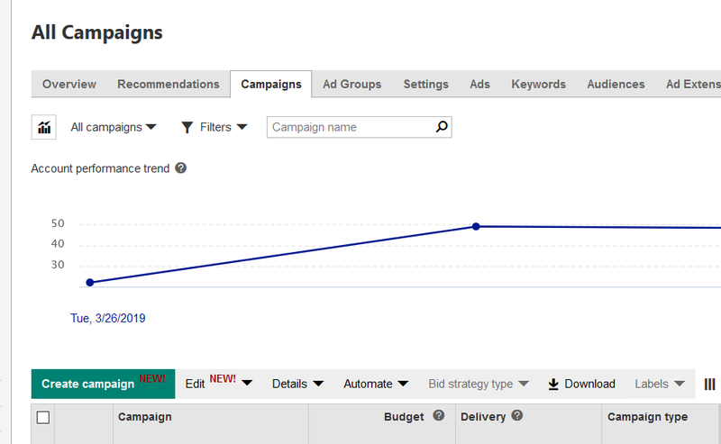Download the campaign report

[581, 384]
